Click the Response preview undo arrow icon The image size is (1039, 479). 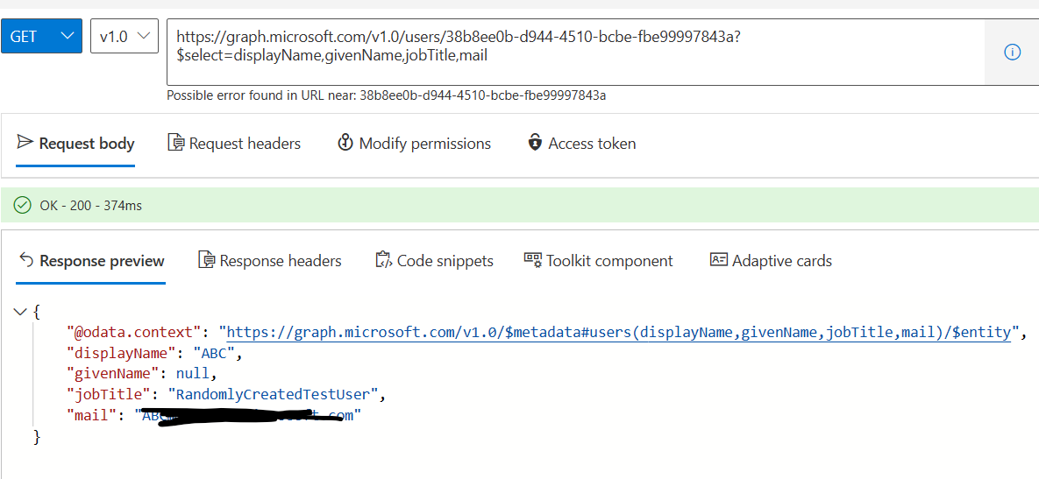tap(25, 260)
